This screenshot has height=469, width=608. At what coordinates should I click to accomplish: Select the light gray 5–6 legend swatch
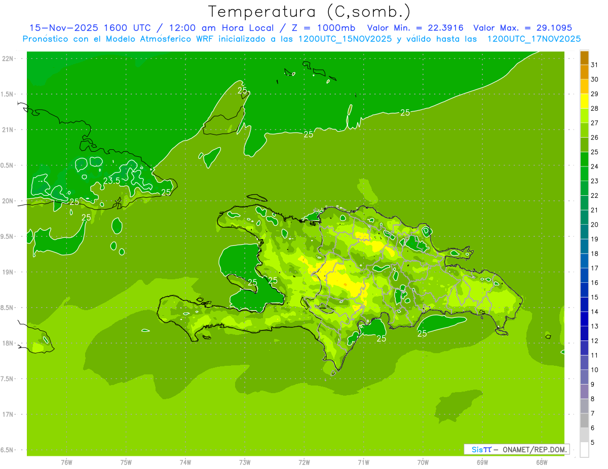pyautogui.click(x=584, y=435)
